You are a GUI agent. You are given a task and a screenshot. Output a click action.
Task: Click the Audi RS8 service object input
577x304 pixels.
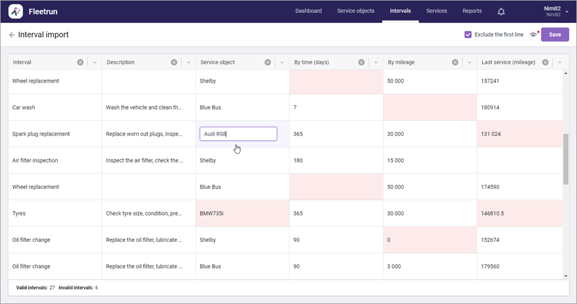click(x=238, y=134)
